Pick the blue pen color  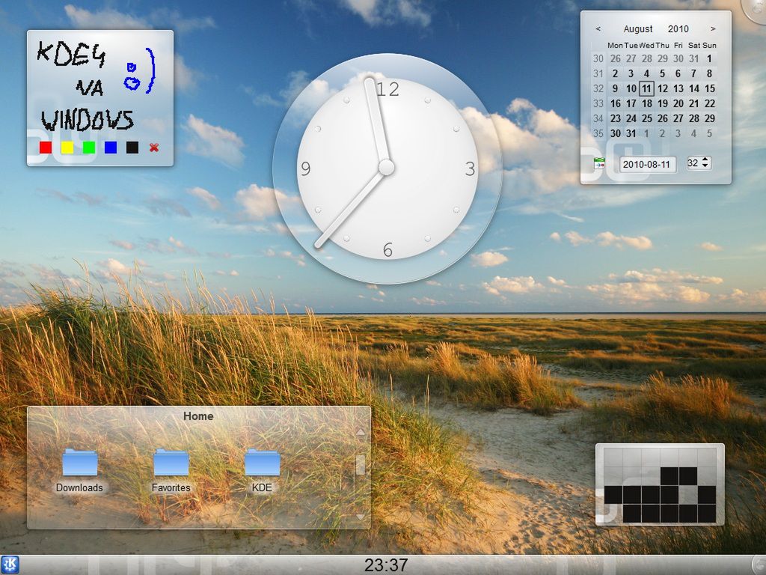click(x=111, y=147)
